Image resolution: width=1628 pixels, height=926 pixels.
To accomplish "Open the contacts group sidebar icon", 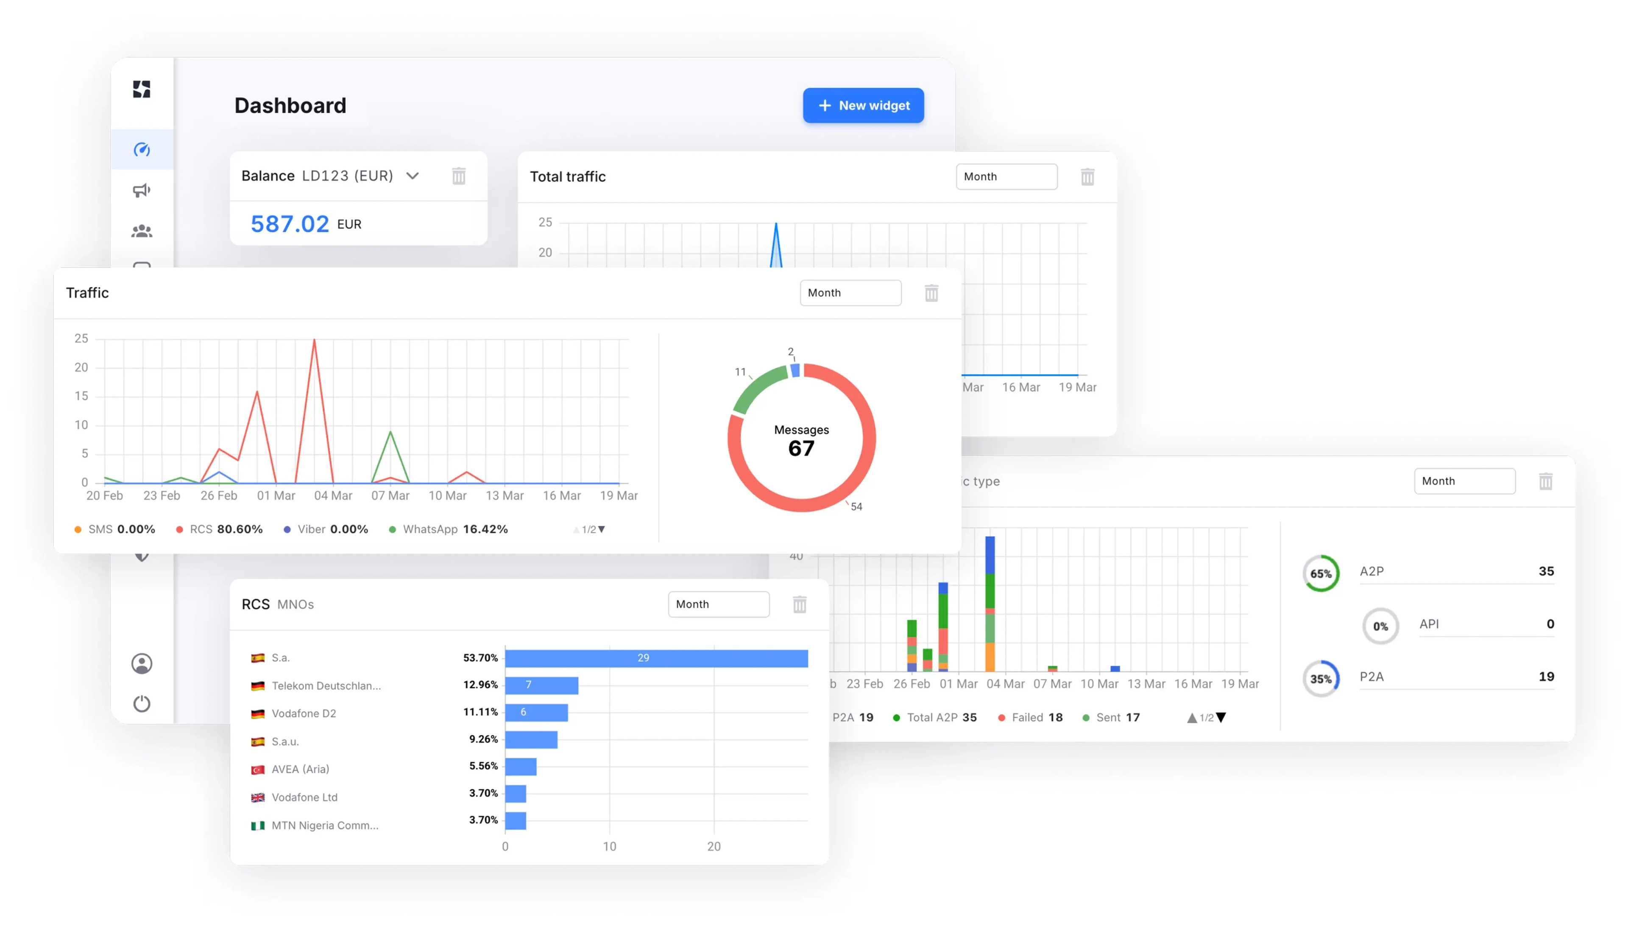I will (x=141, y=231).
